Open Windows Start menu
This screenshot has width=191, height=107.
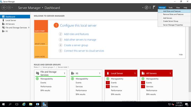pyautogui.click(x=3, y=104)
